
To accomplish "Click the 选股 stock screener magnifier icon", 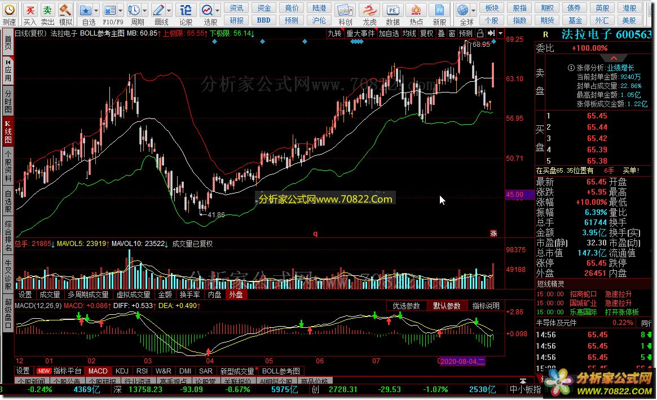I will [x=207, y=10].
